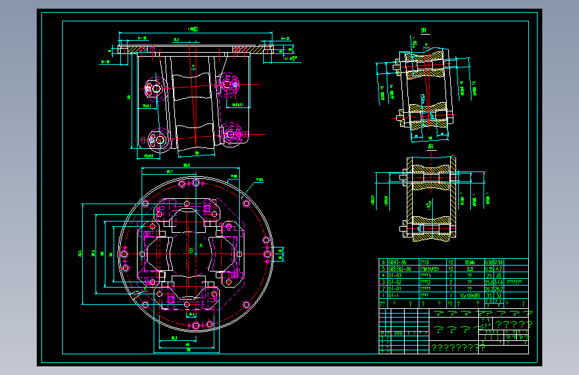
Task: Click the grade cell '8.8'
Action: [469, 269]
